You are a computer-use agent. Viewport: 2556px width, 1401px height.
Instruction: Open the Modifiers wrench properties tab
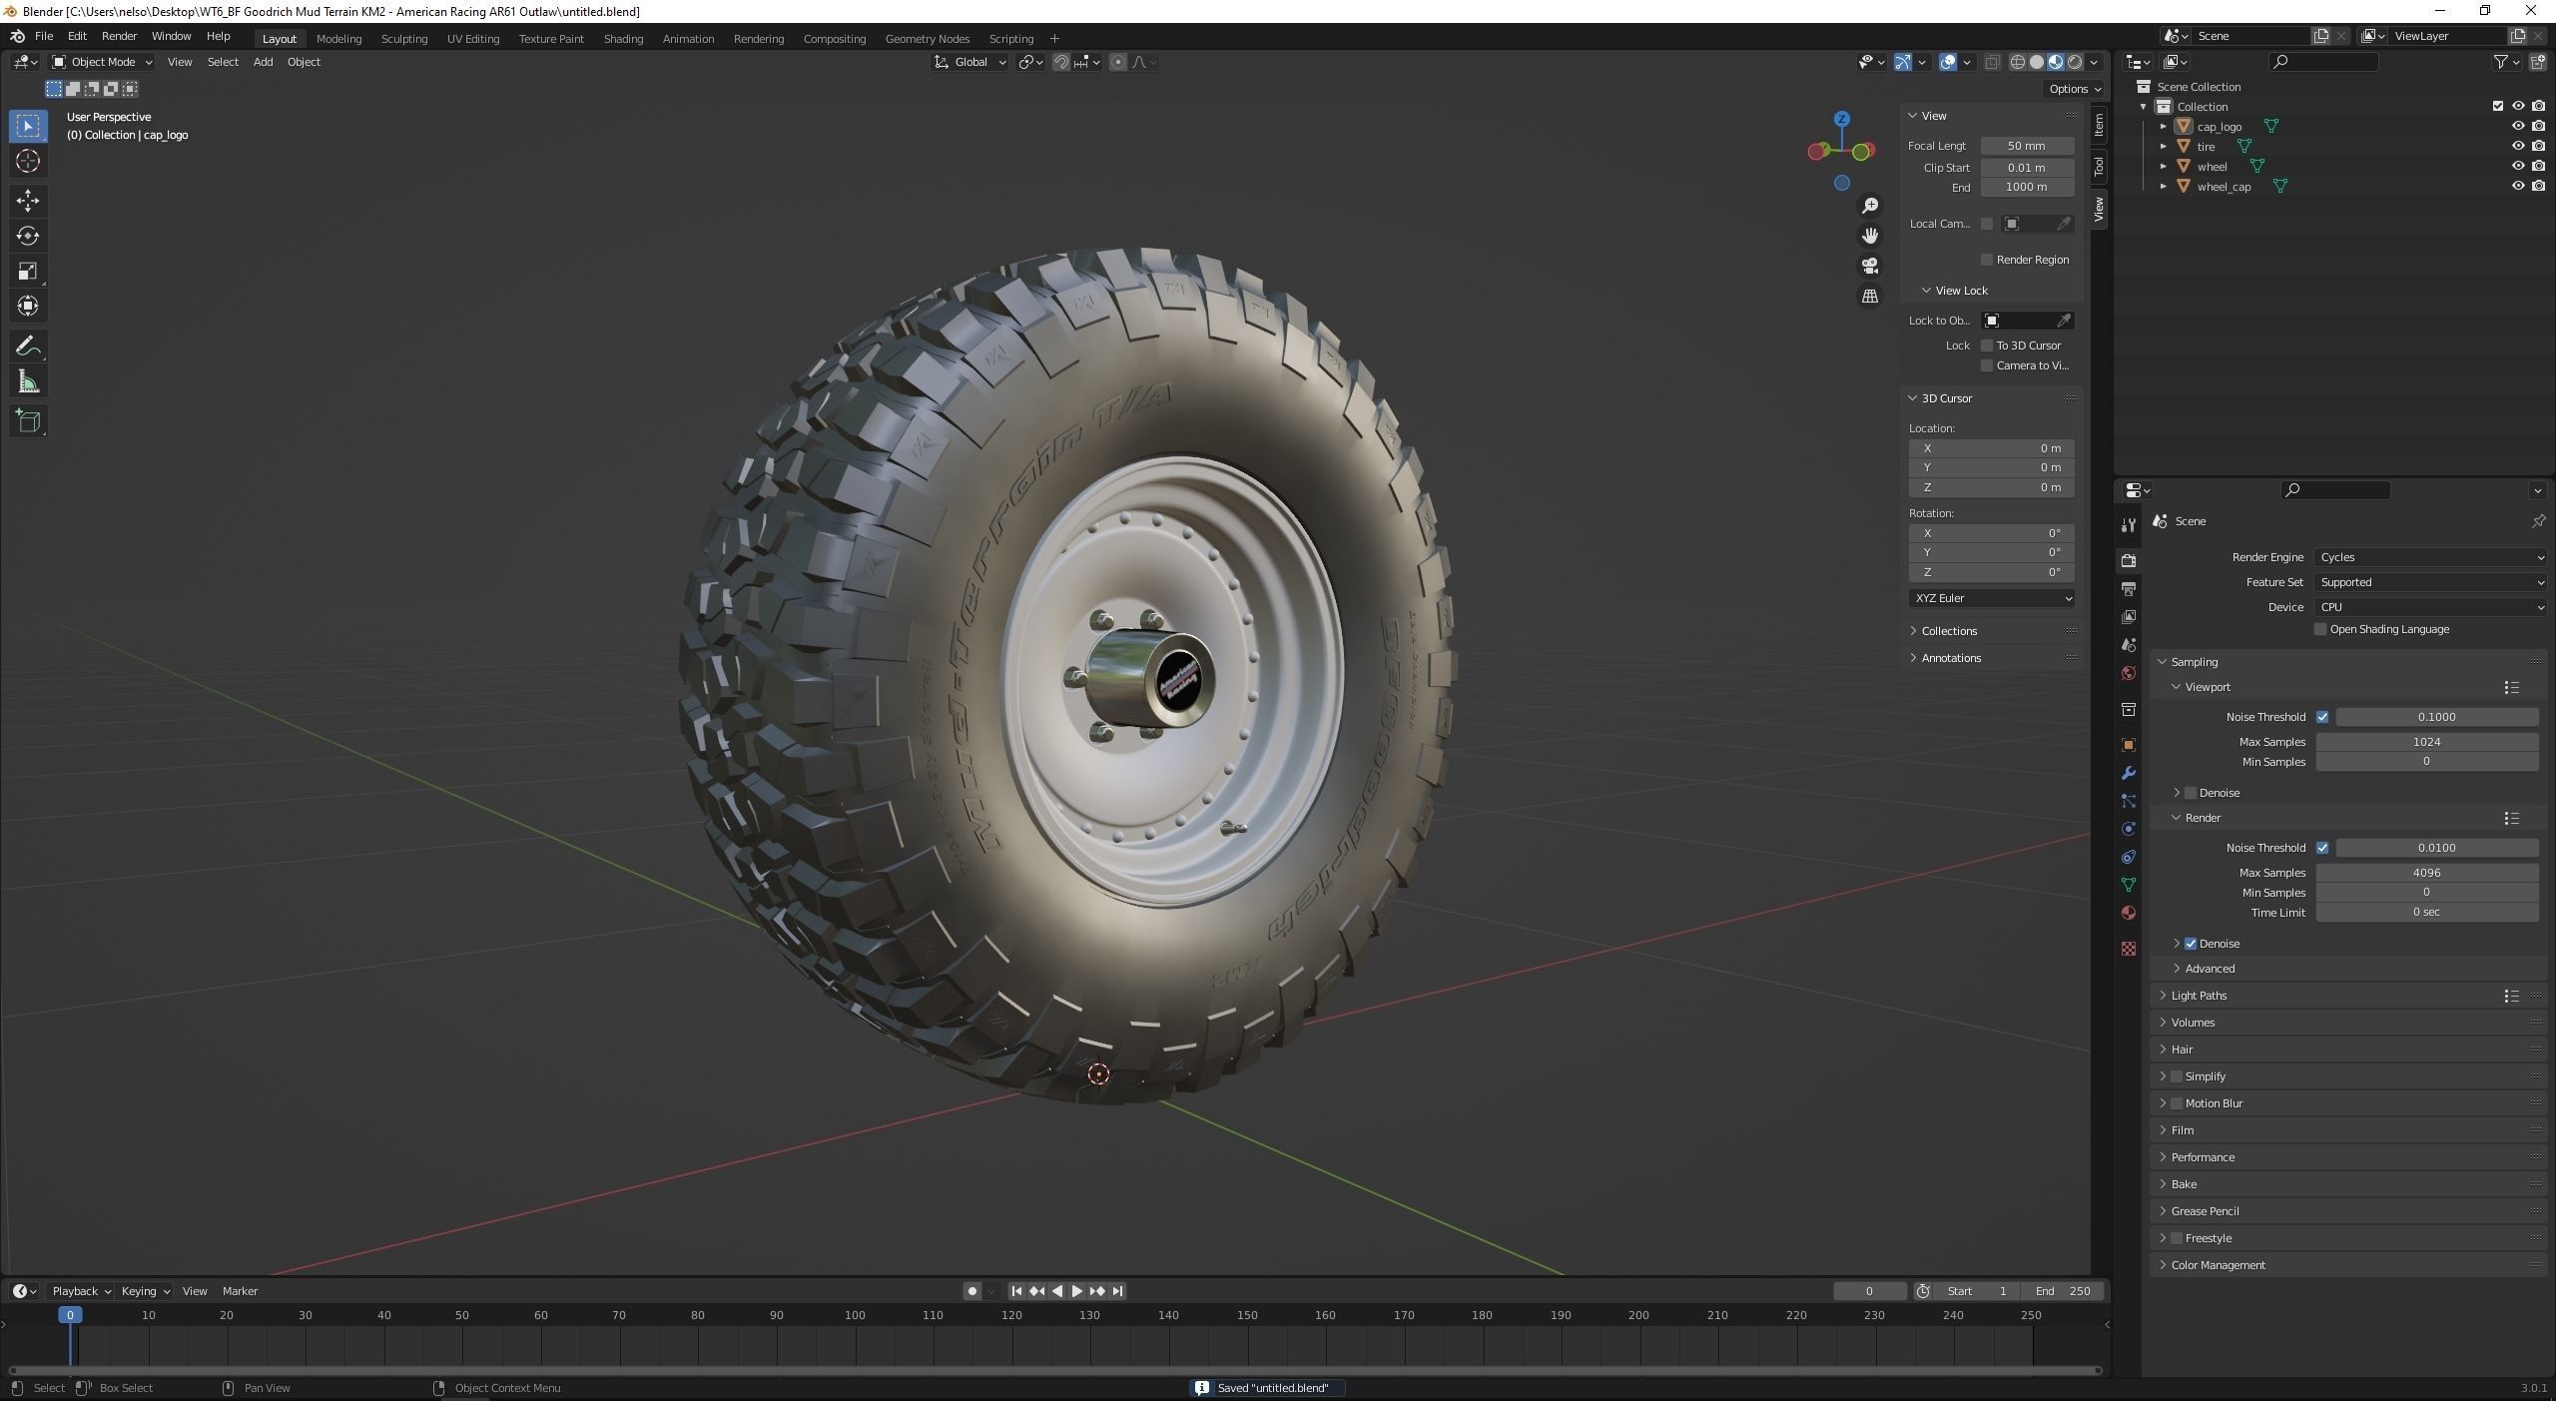[x=2129, y=773]
